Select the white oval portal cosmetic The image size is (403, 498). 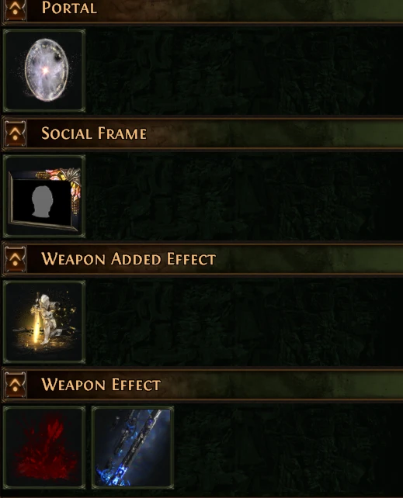click(x=44, y=71)
